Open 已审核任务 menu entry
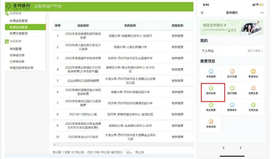The height and width of the screenshot is (159, 272). point(17,61)
